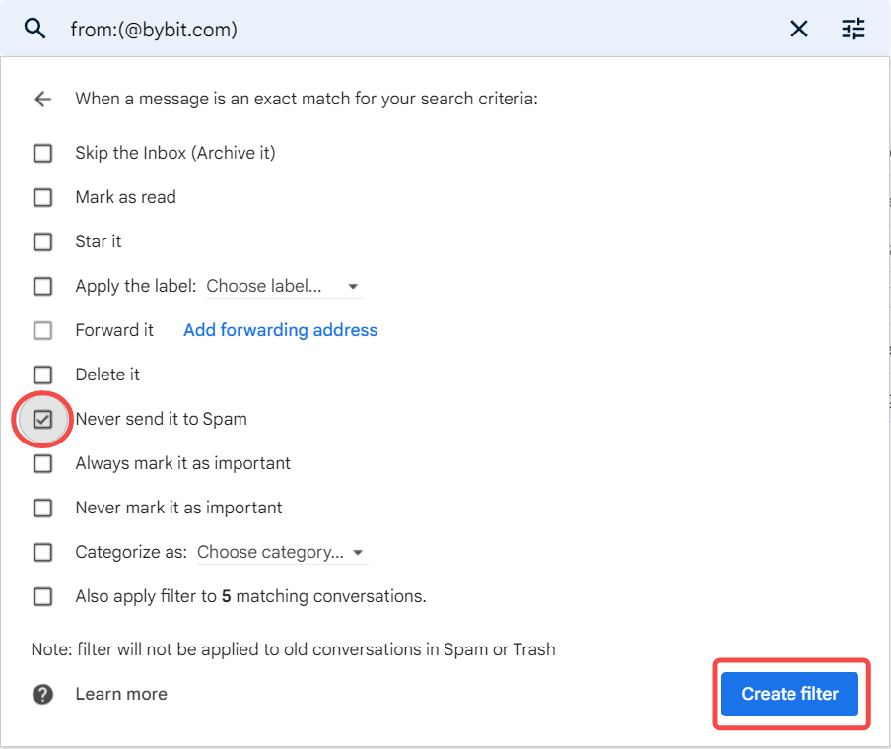
Task: Check the Mark as read option
Action: point(42,197)
